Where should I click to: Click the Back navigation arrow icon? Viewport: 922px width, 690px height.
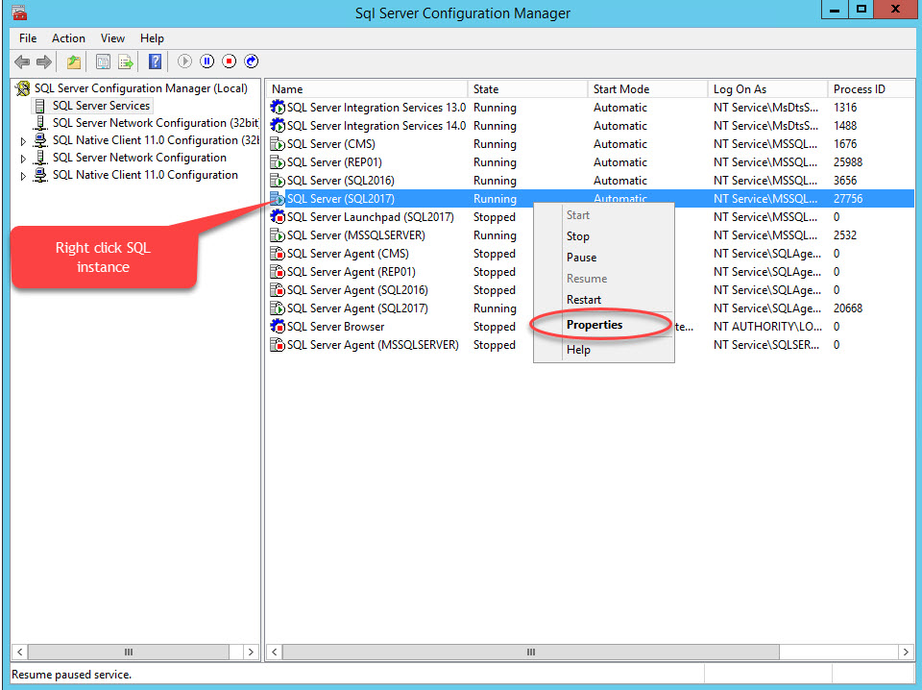tap(21, 62)
